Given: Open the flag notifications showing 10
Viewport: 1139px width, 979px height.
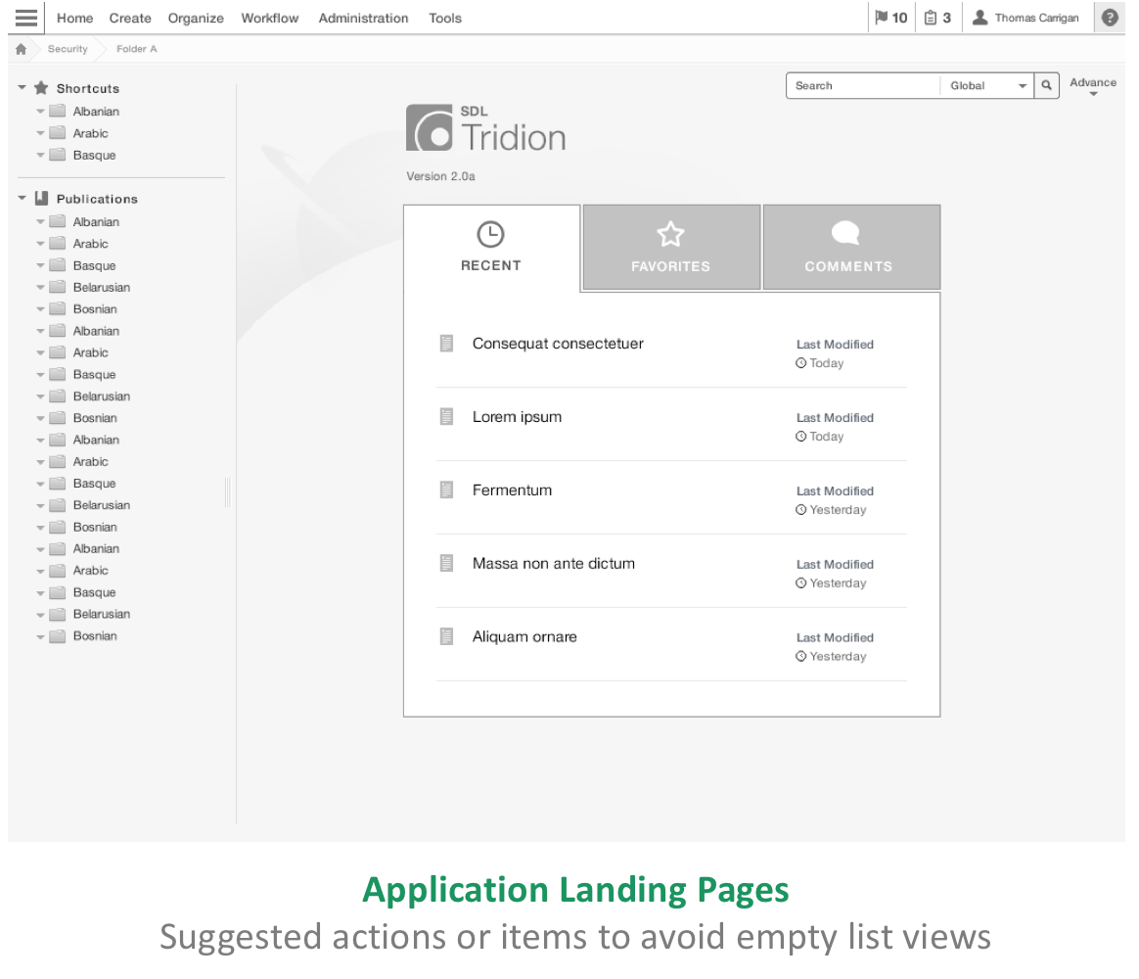Looking at the screenshot, I should [891, 18].
